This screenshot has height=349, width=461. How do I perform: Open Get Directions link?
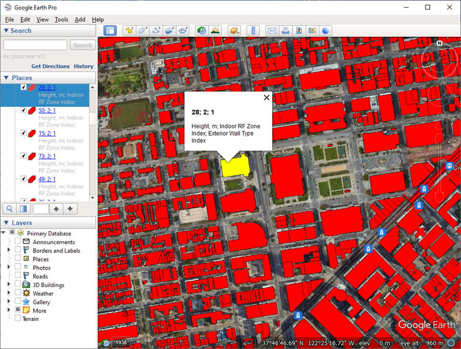pyautogui.click(x=50, y=66)
